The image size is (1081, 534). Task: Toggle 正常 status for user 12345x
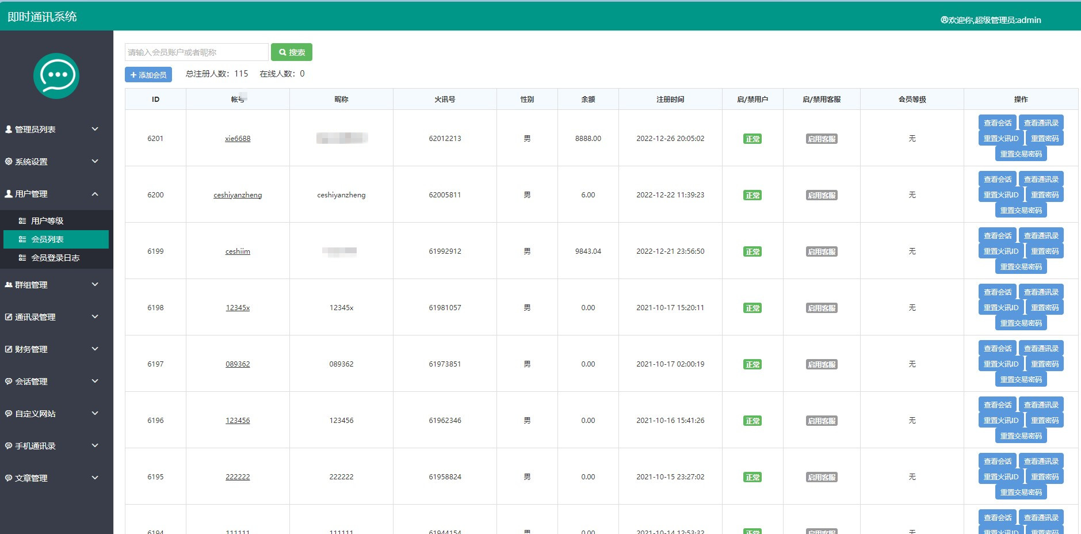coord(753,308)
